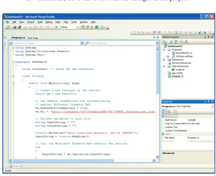Toggle Categorized view in Properties panel

click(164, 111)
